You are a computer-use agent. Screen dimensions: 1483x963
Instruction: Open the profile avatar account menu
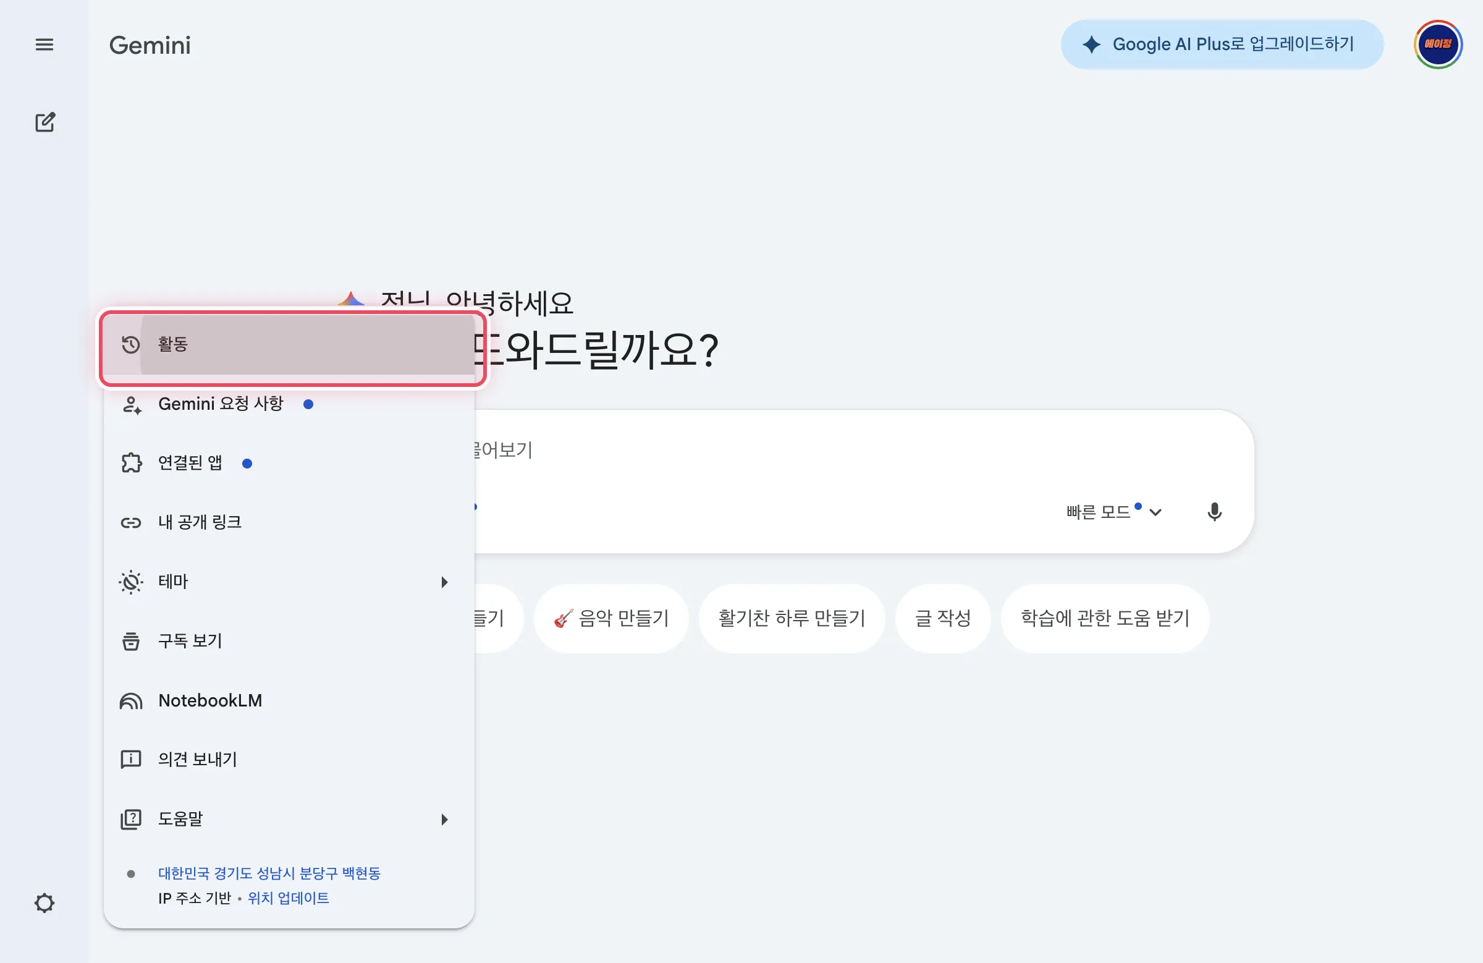point(1437,45)
